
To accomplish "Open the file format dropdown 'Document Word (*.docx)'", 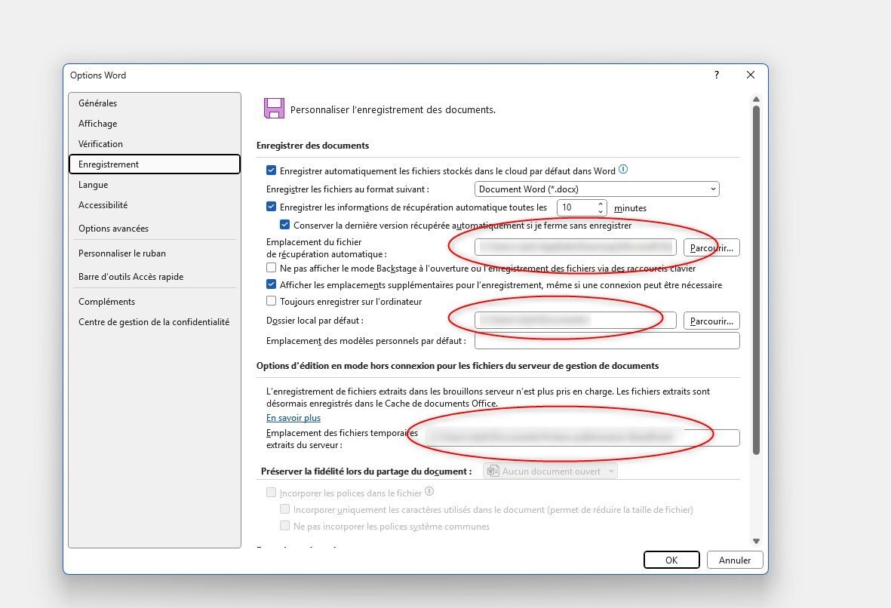I will (597, 189).
